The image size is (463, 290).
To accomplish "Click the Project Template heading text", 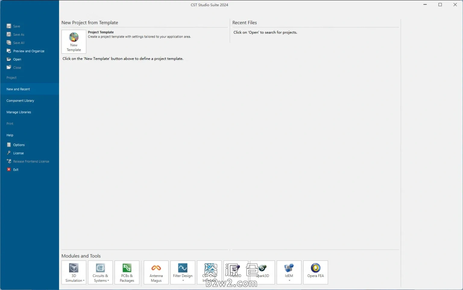I will pos(101,32).
